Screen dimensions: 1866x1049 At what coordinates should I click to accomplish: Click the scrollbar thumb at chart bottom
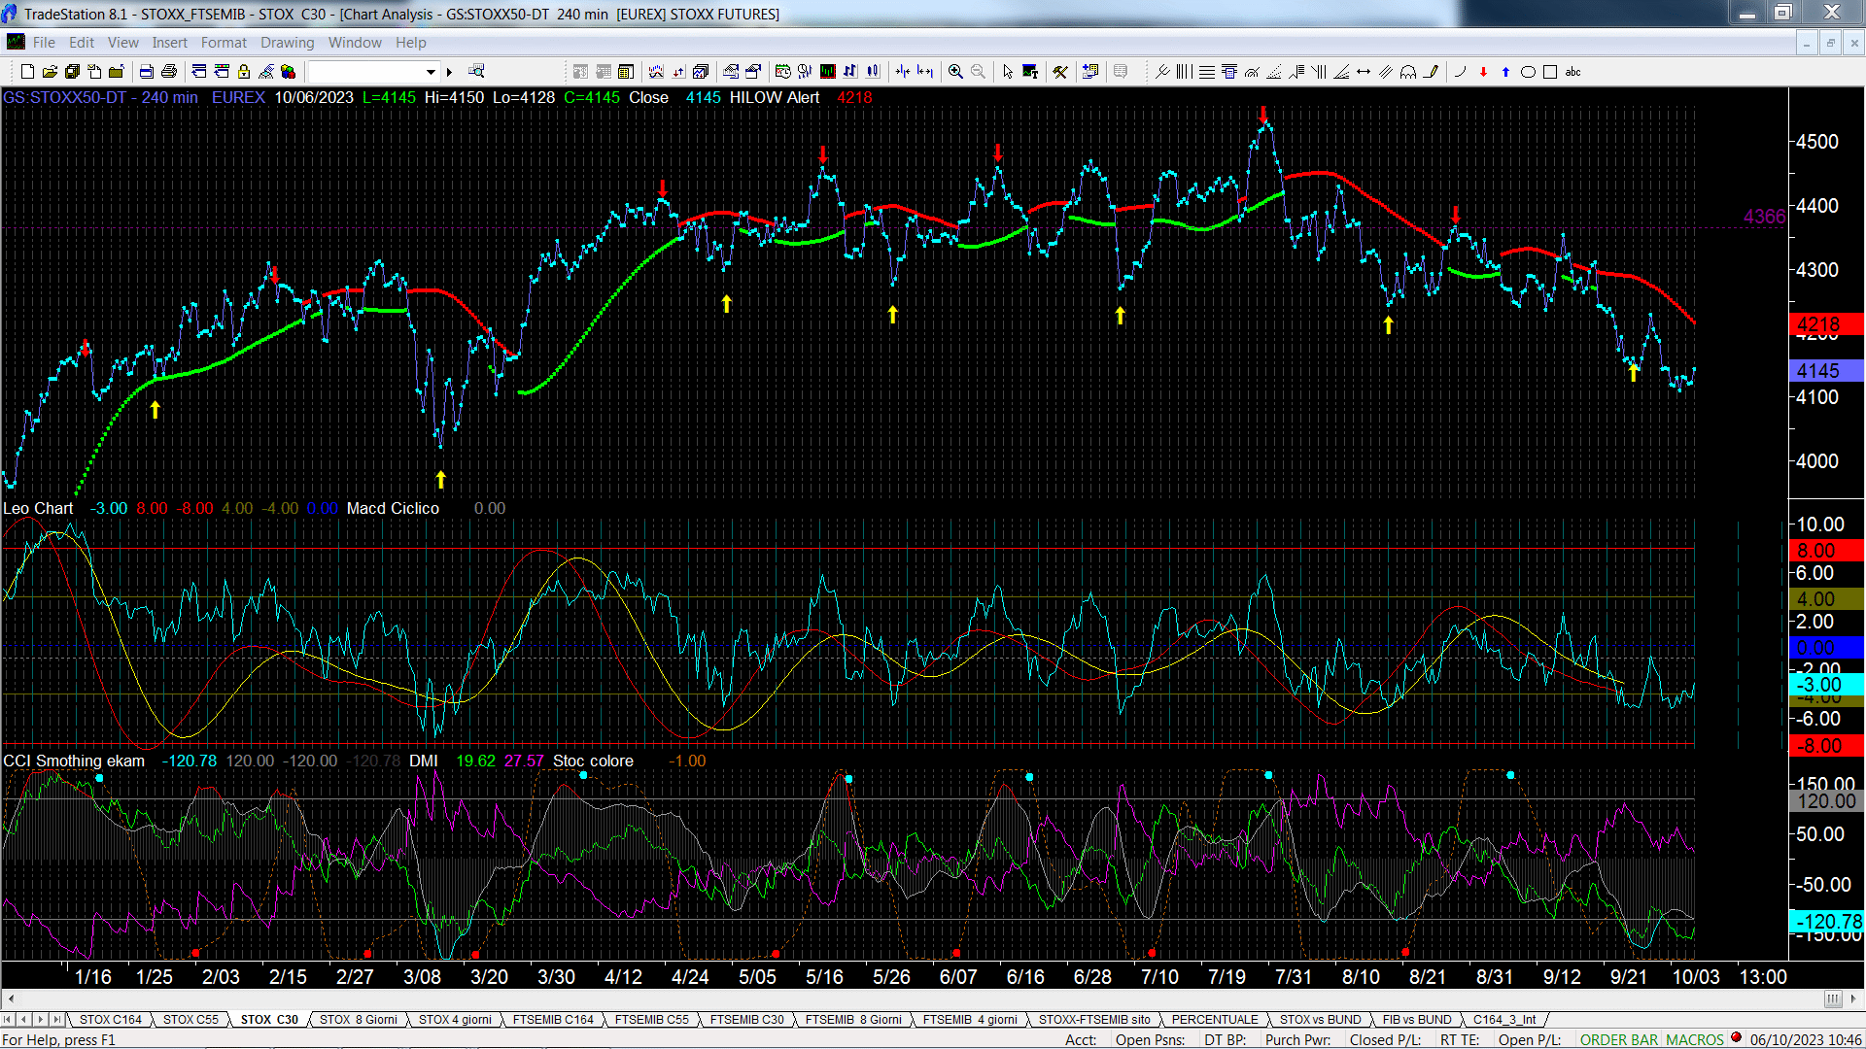[x=1833, y=998]
